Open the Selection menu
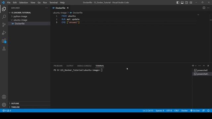The height and width of the screenshot is (119, 212). point(24,2)
